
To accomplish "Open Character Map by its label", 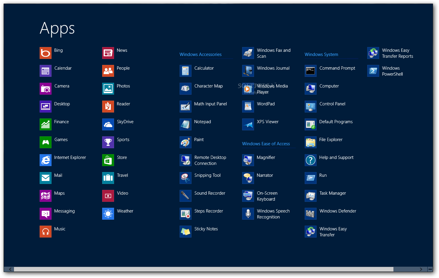I will coord(208,86).
